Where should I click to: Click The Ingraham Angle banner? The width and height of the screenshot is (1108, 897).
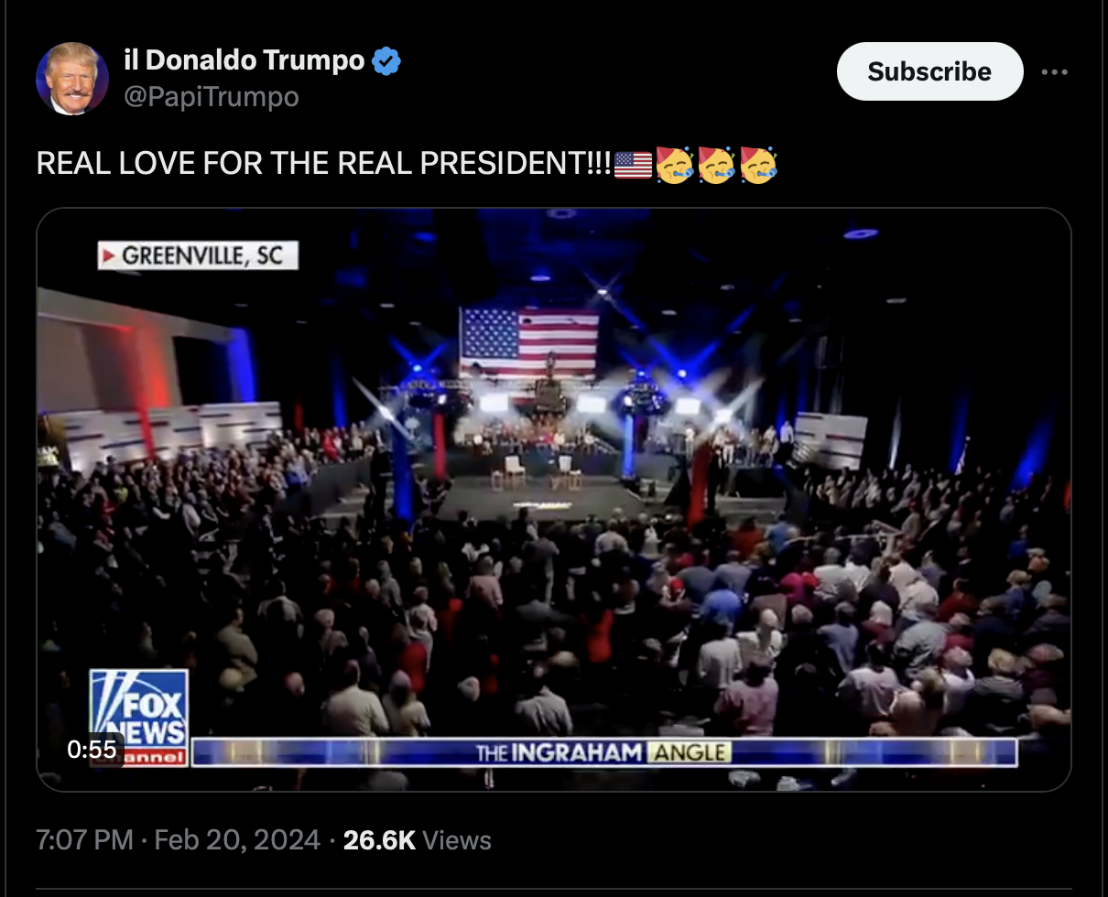tap(603, 752)
